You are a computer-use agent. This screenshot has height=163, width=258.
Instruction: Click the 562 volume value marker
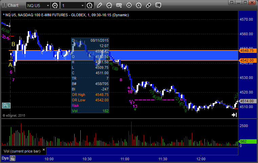[x=247, y=141]
